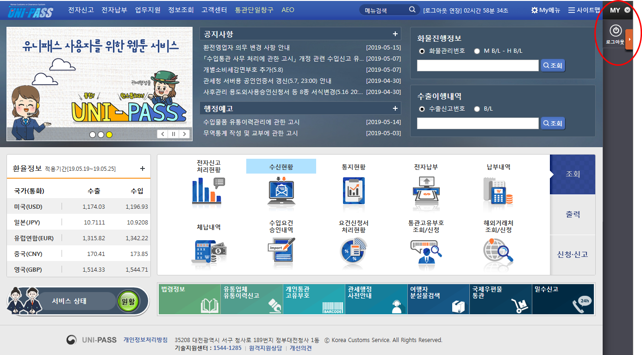The height and width of the screenshot is (355, 642).
Task: Click the UNI-PASS logo at top left
Action: coord(31,11)
